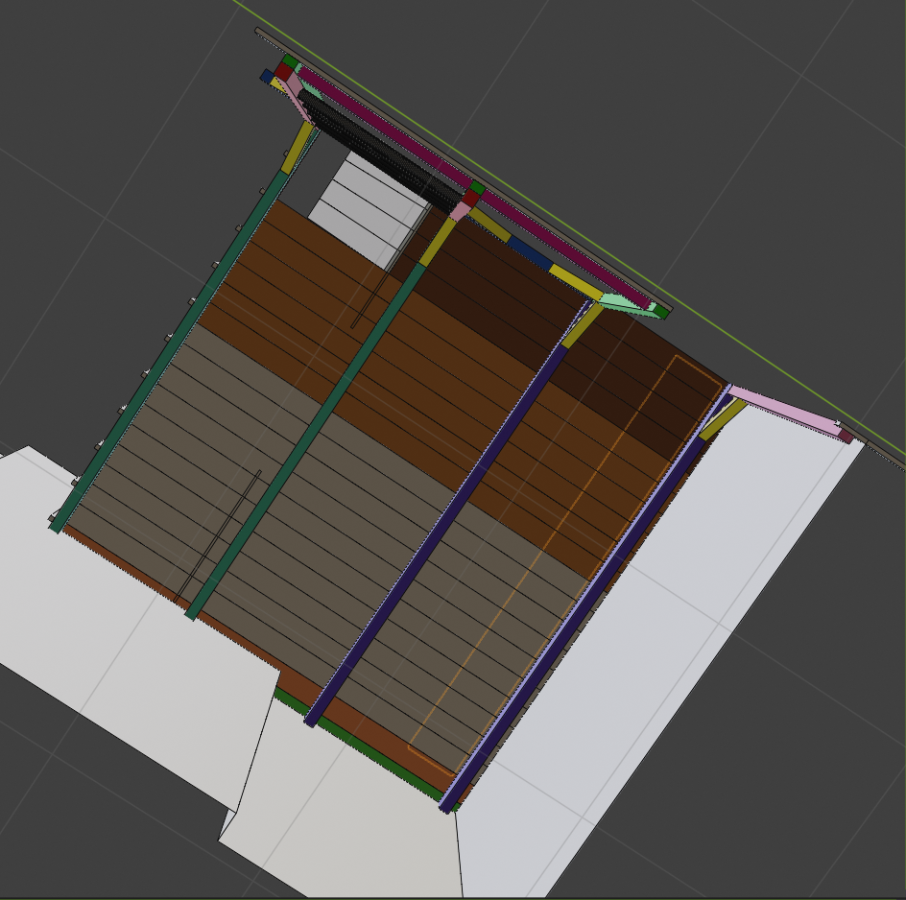Click the dark red block at top-left corner
Viewport: 906px width, 900px height.
coord(284,71)
